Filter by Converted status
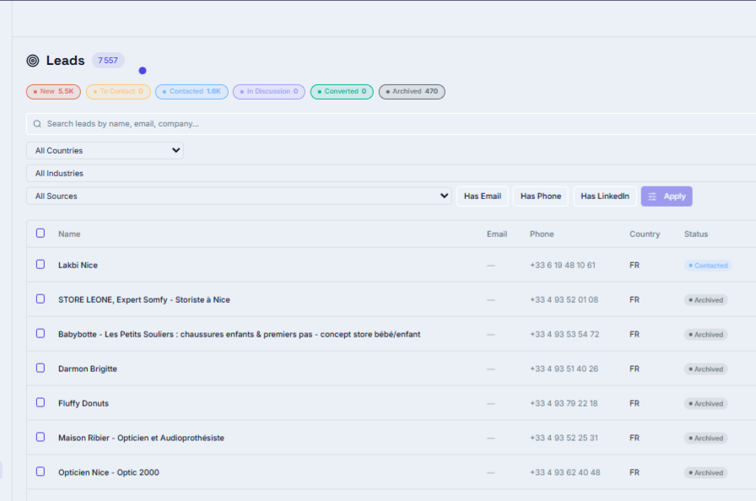The width and height of the screenshot is (756, 501). 342,92
